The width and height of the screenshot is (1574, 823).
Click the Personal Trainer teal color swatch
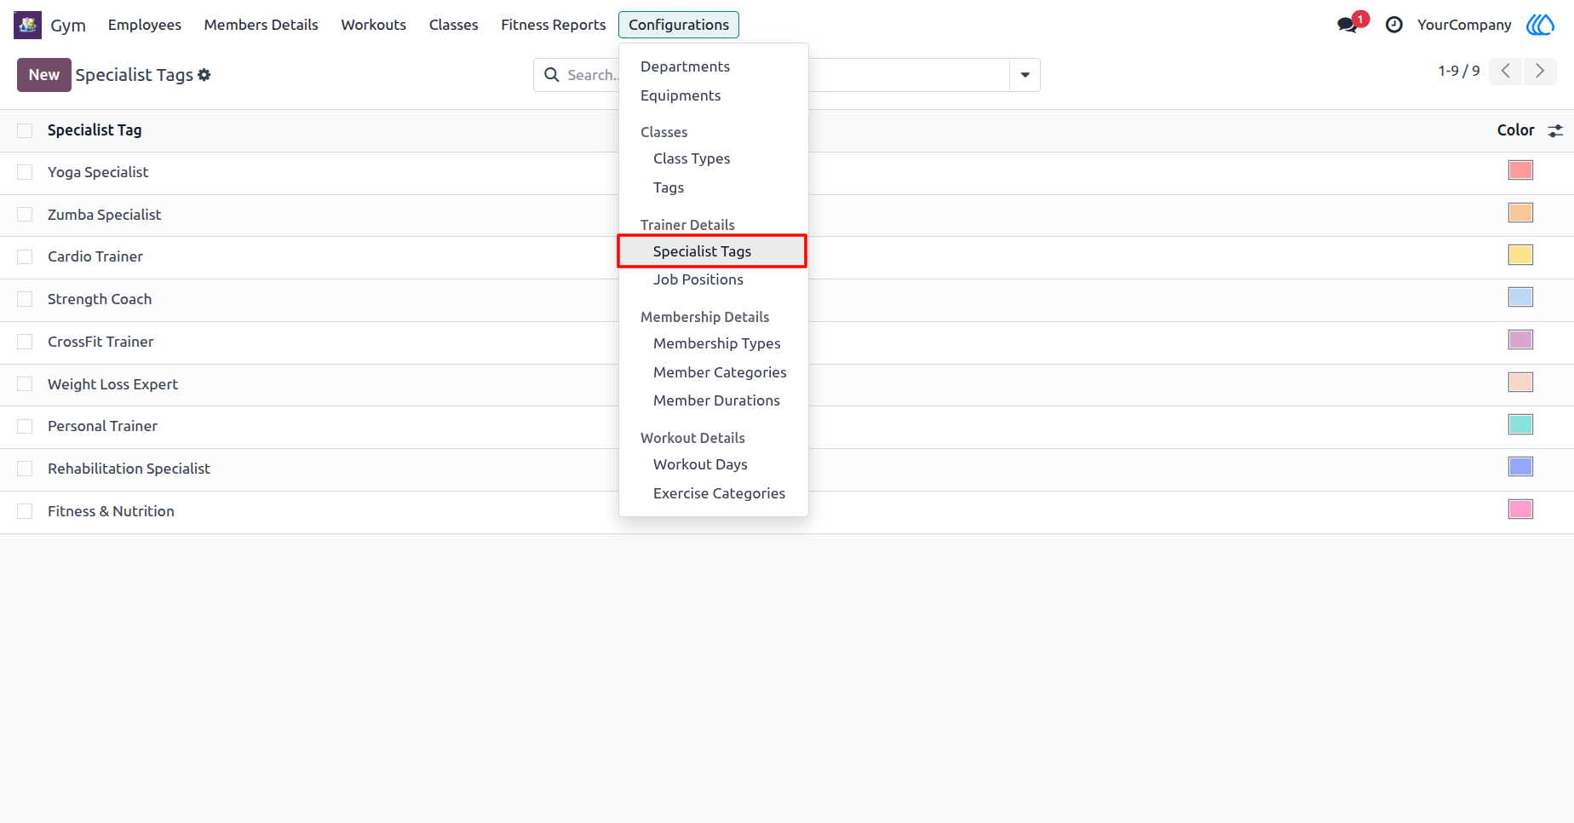click(1520, 424)
